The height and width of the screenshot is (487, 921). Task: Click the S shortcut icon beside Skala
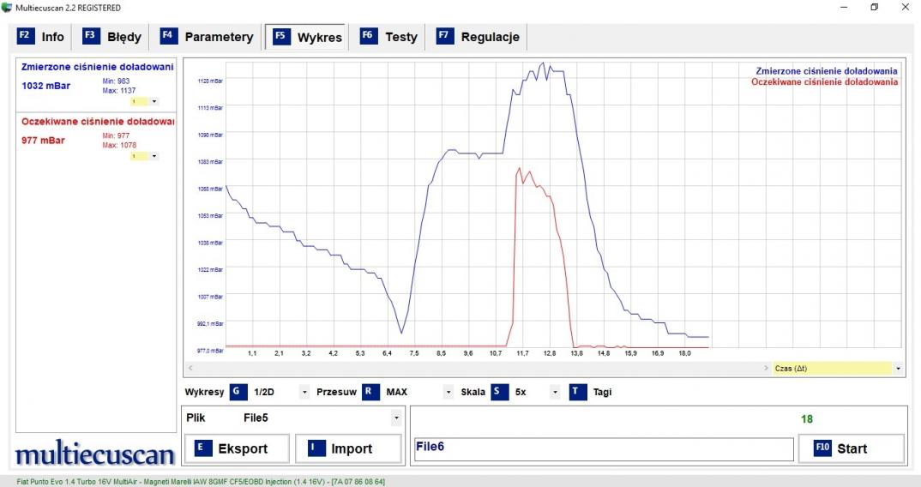click(499, 392)
